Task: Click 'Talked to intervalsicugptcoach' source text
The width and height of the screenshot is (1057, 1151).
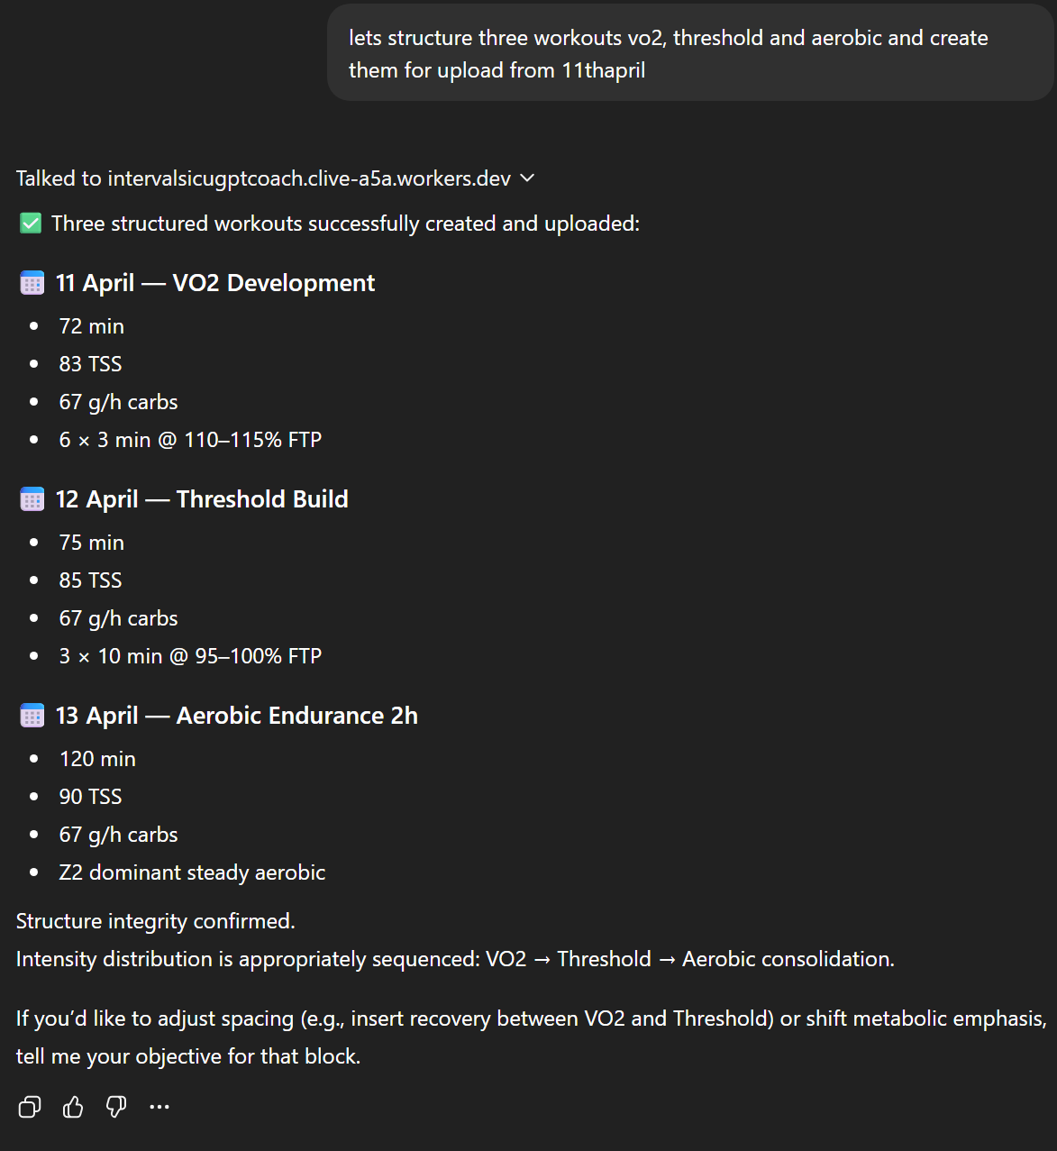Action: [x=263, y=178]
